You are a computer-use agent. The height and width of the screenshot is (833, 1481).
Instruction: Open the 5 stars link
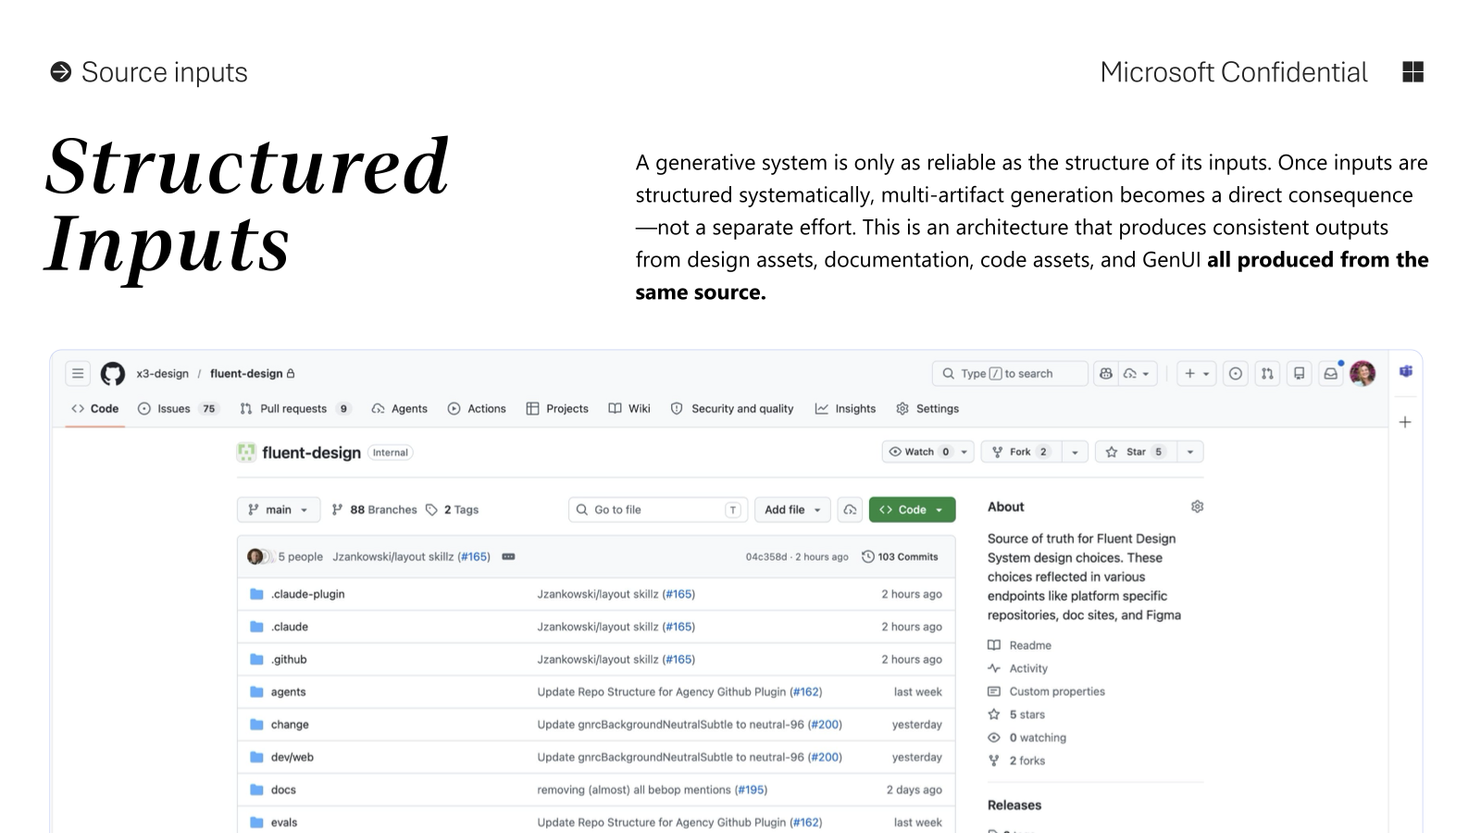tap(1016, 715)
